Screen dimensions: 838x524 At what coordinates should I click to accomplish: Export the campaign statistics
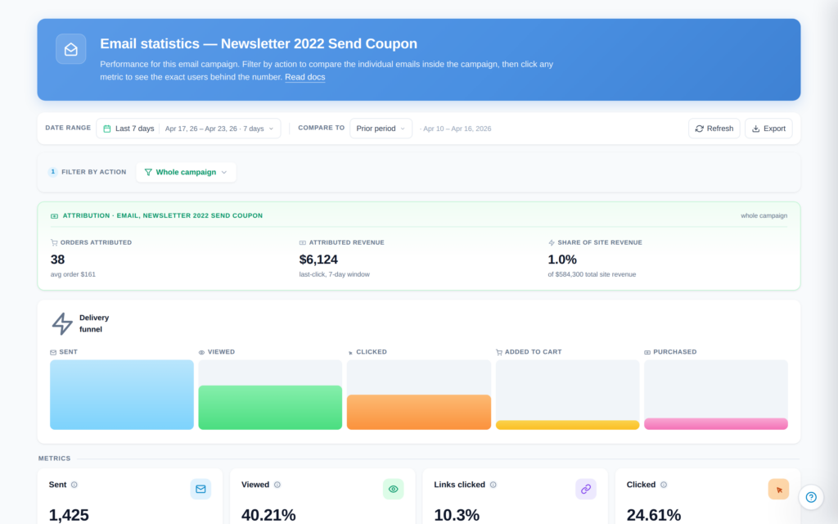[x=768, y=129]
